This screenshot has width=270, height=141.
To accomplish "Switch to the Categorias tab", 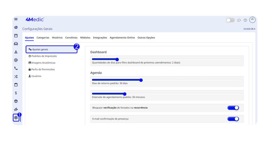I will point(43,38).
